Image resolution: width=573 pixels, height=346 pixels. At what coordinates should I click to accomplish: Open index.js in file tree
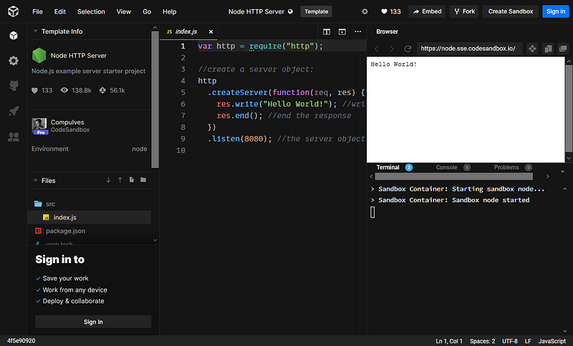[89, 217]
